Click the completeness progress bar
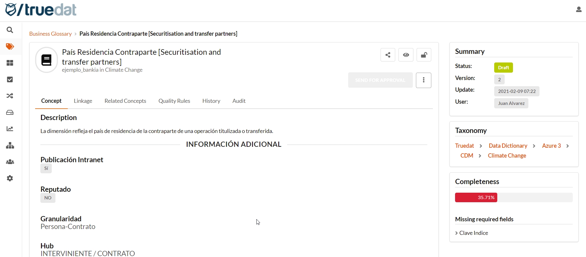Image resolution: width=586 pixels, height=257 pixels. [514, 198]
